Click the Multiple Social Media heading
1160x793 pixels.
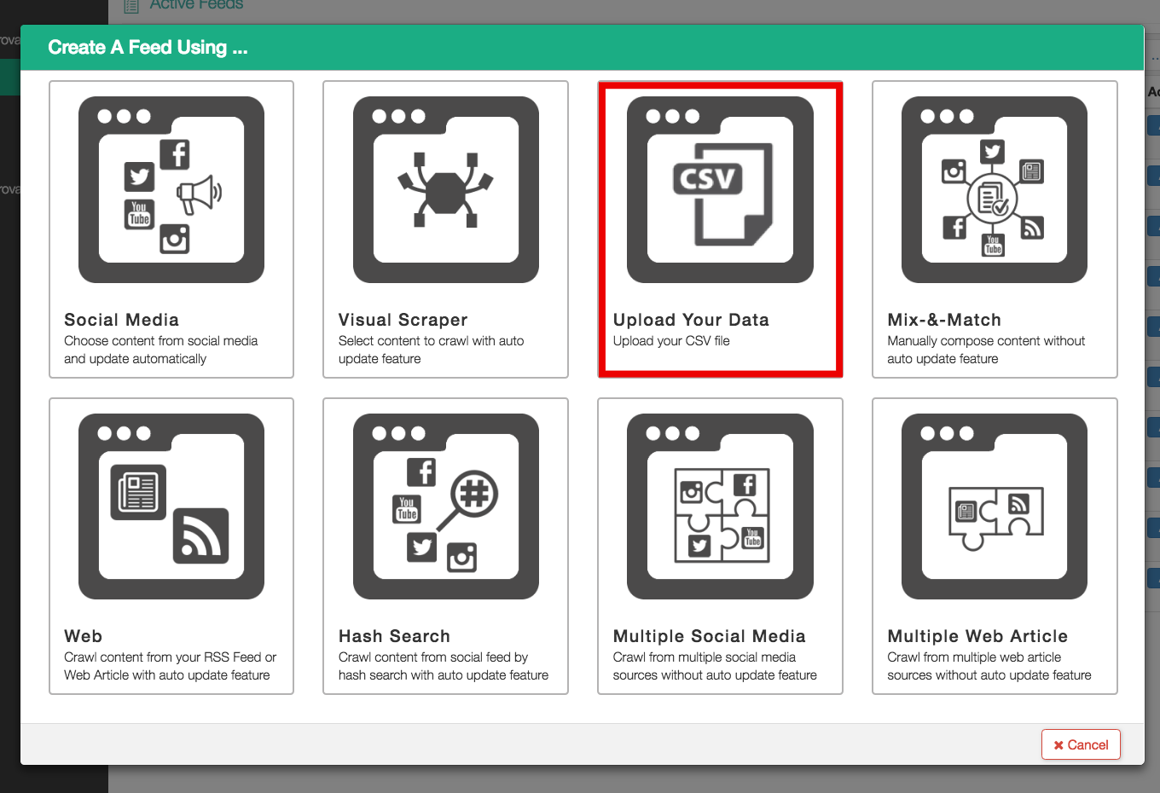[709, 636]
